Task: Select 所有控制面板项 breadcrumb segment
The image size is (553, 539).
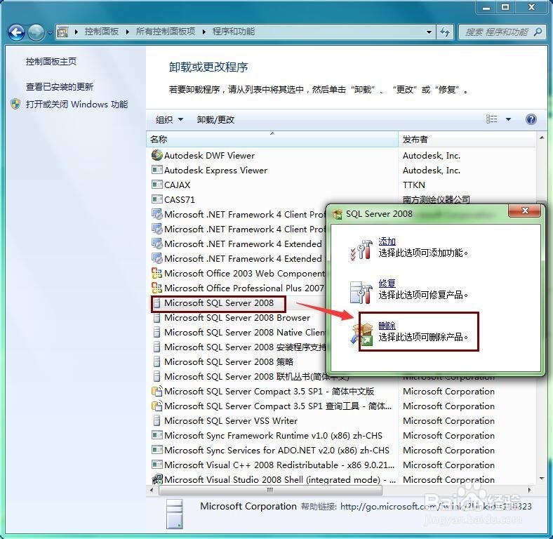Action: [166, 32]
